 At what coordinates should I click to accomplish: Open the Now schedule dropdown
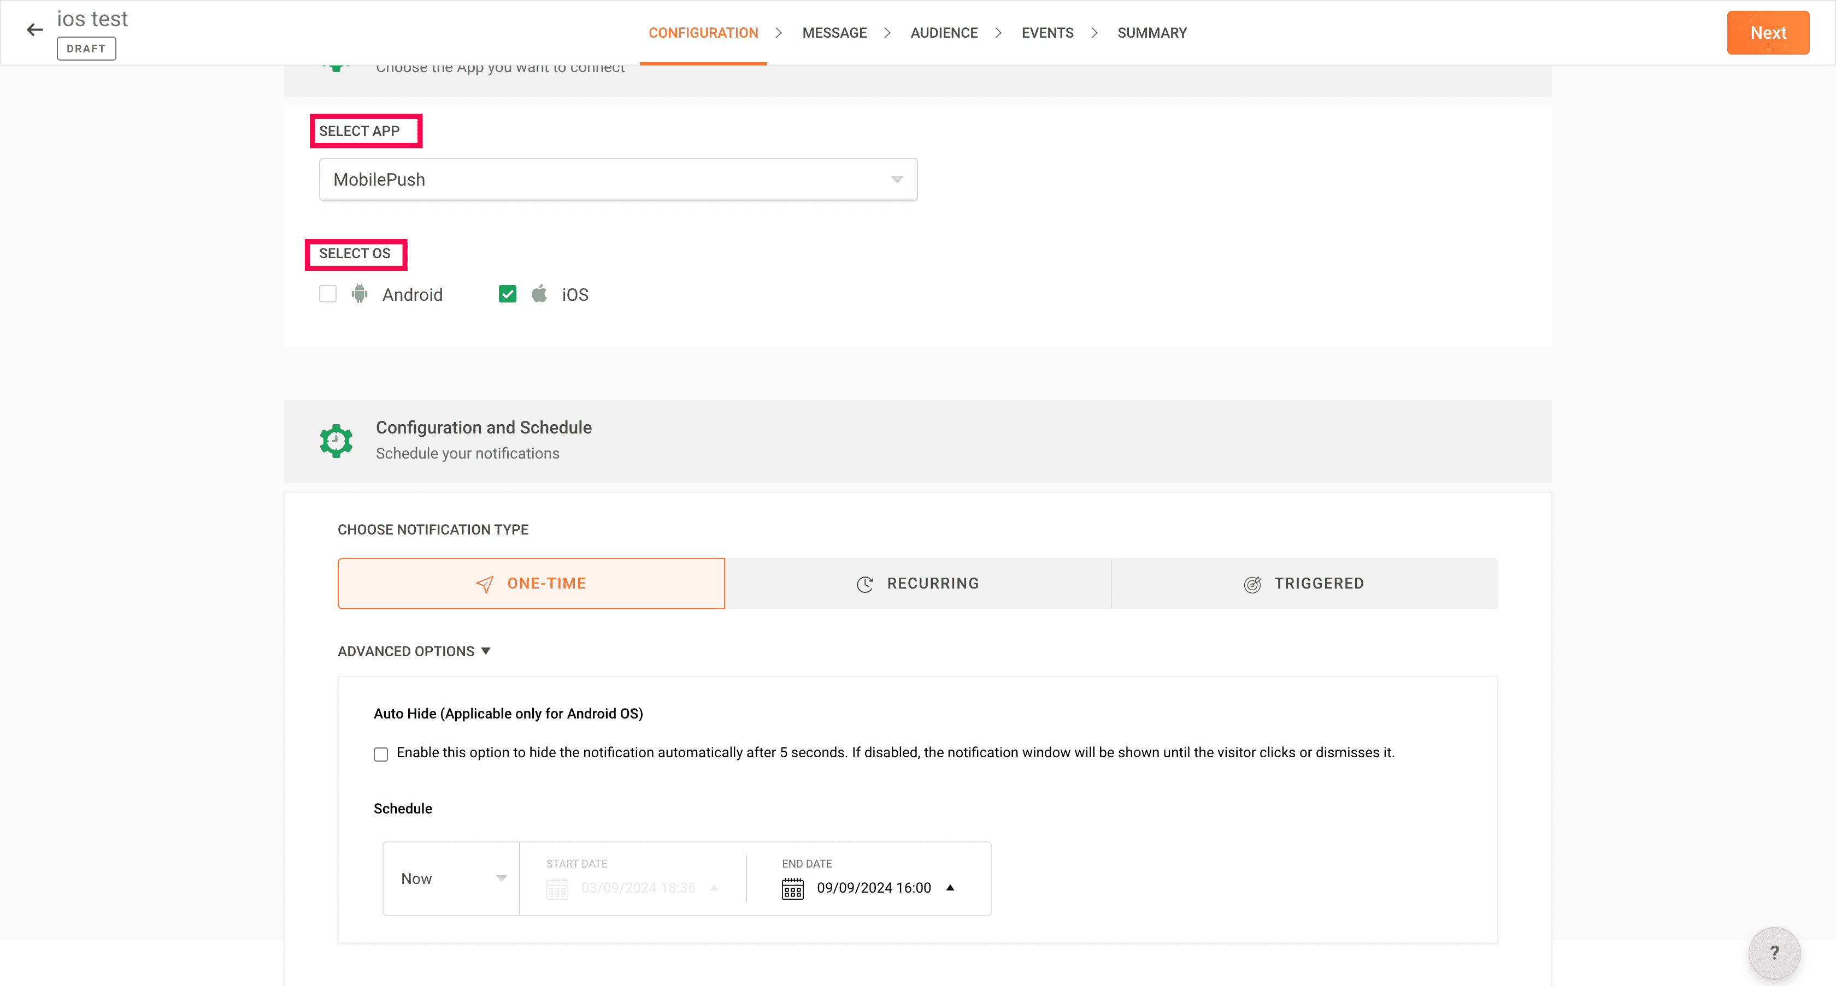coord(452,878)
